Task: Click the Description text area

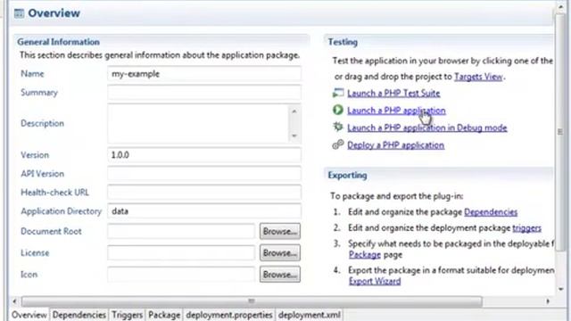Action: 198,123
